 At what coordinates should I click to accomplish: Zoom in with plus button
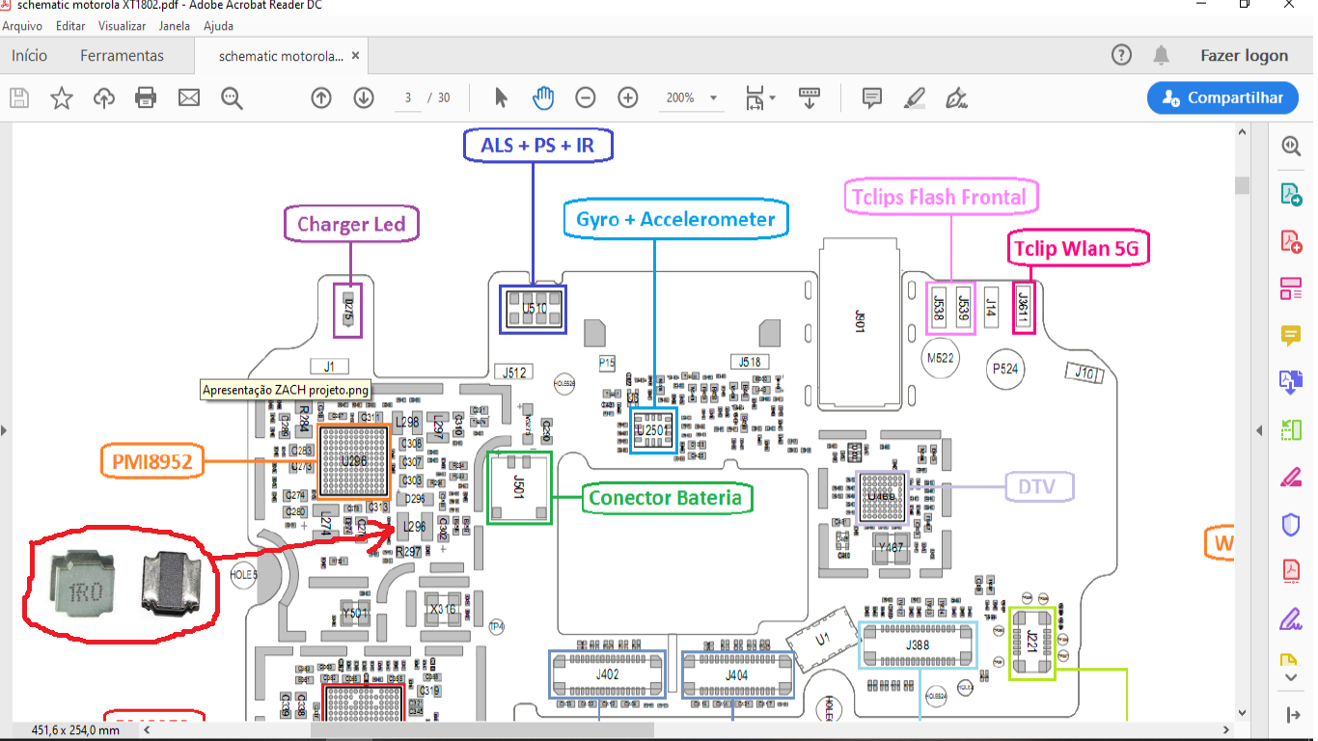coord(628,97)
